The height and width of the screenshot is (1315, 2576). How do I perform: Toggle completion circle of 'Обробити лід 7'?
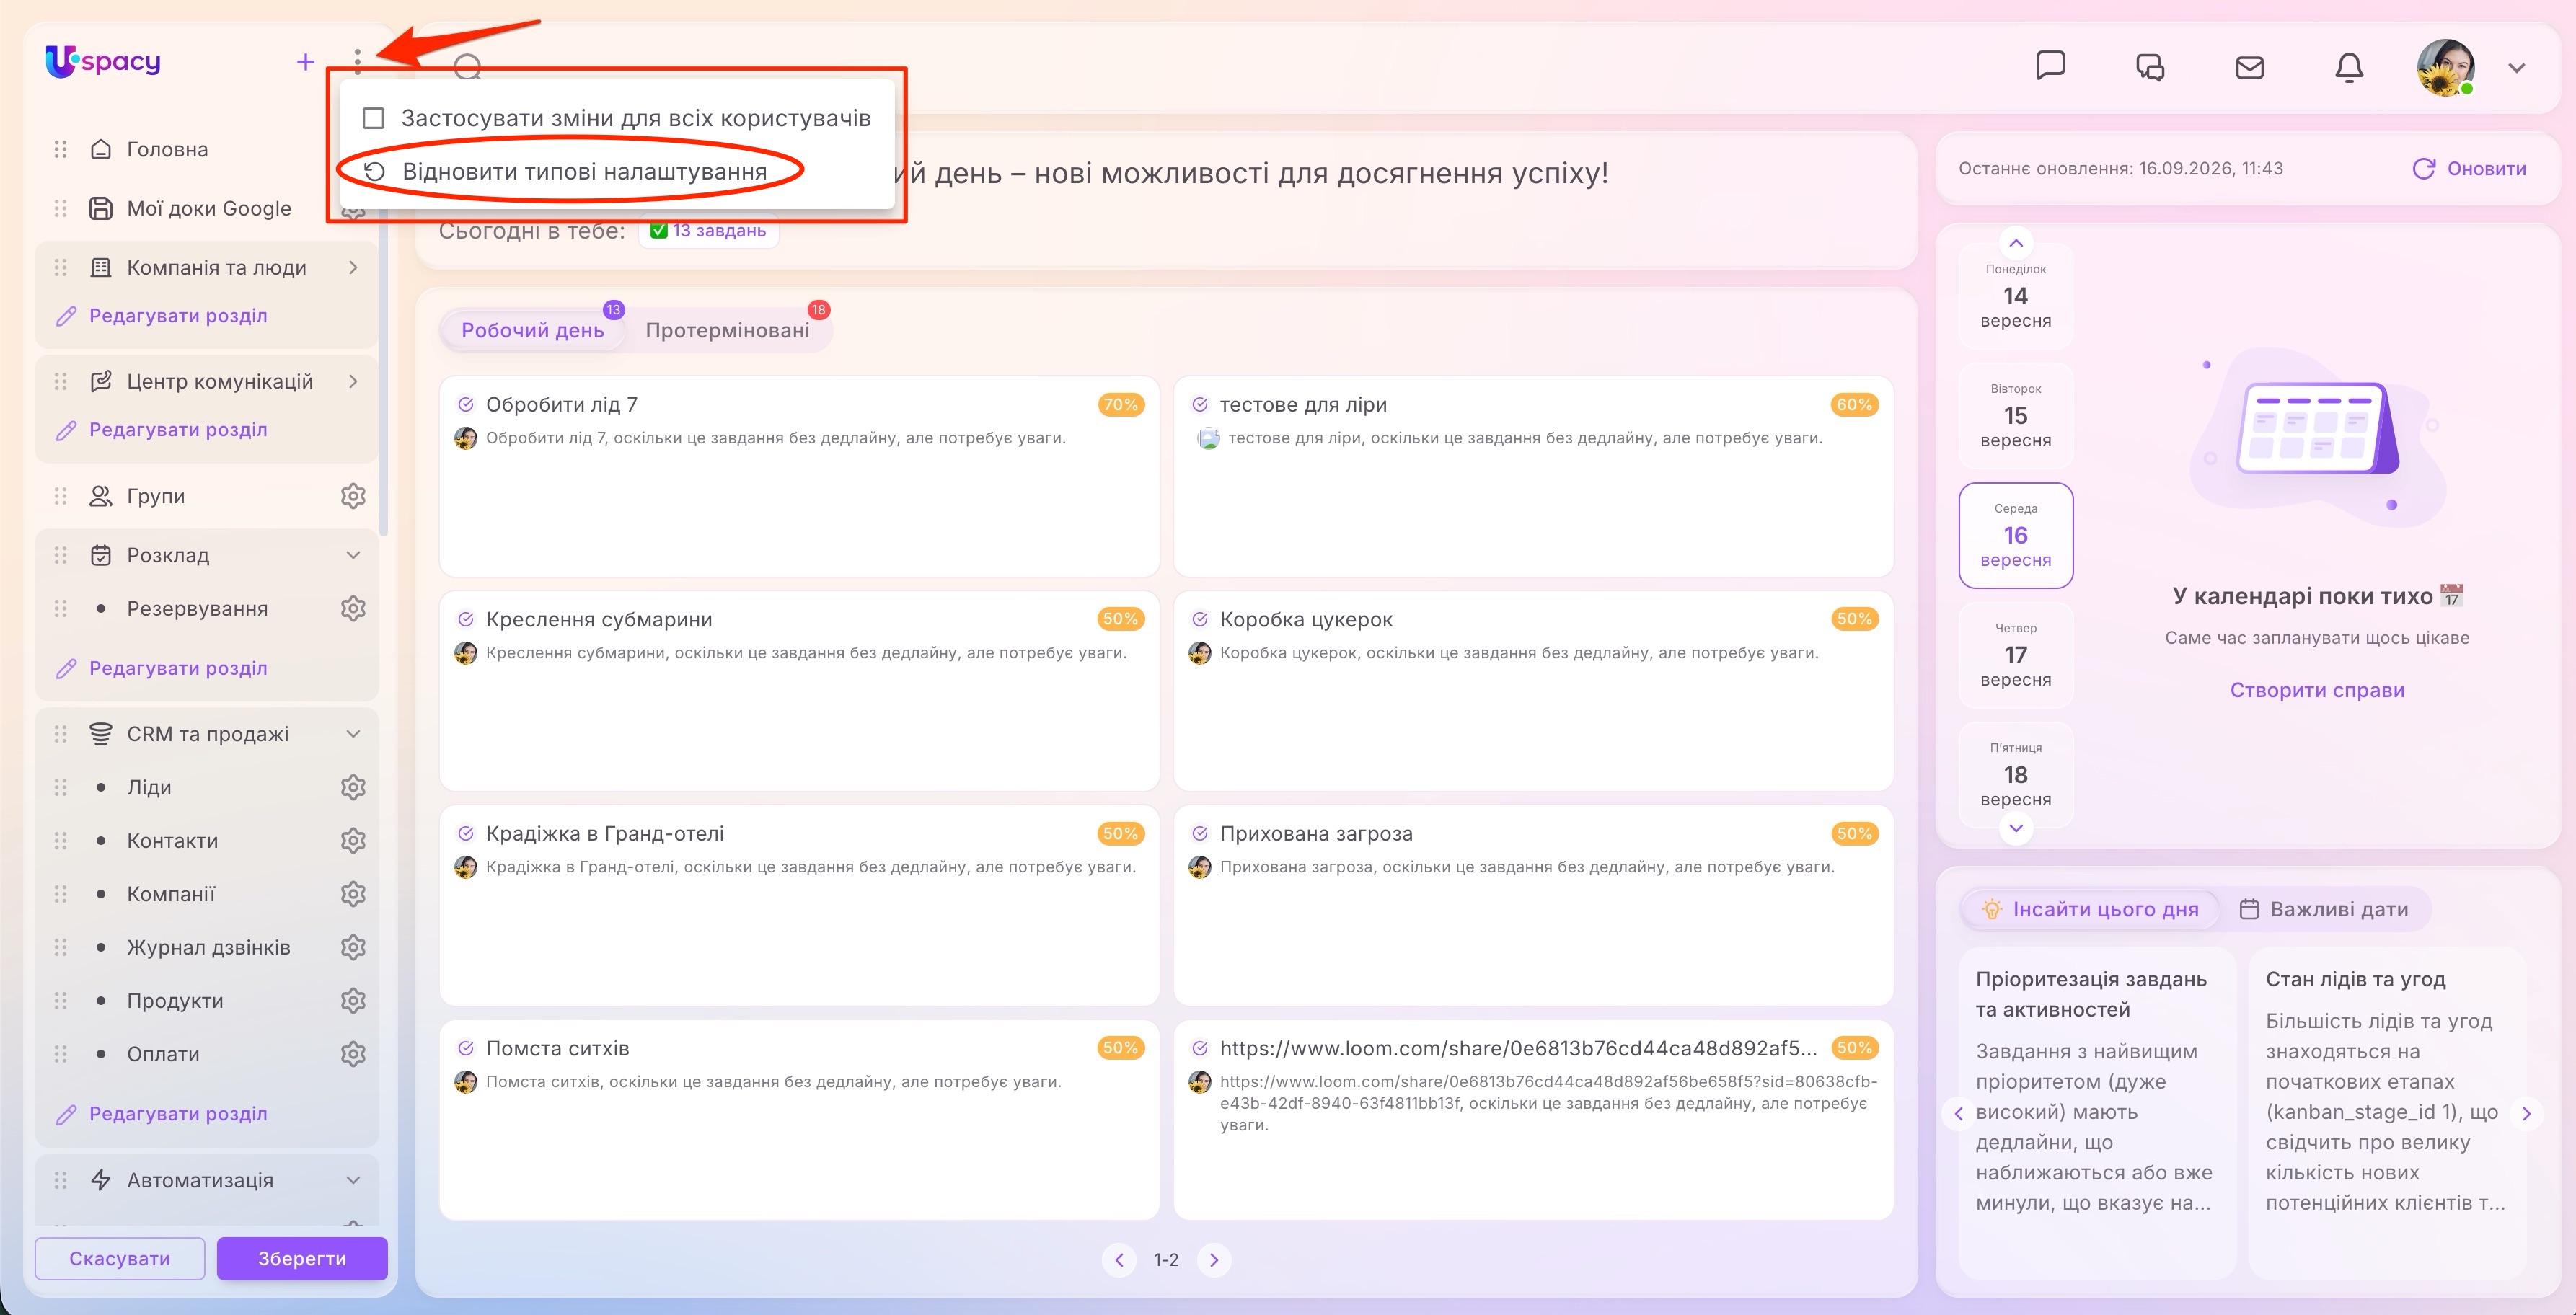[465, 405]
